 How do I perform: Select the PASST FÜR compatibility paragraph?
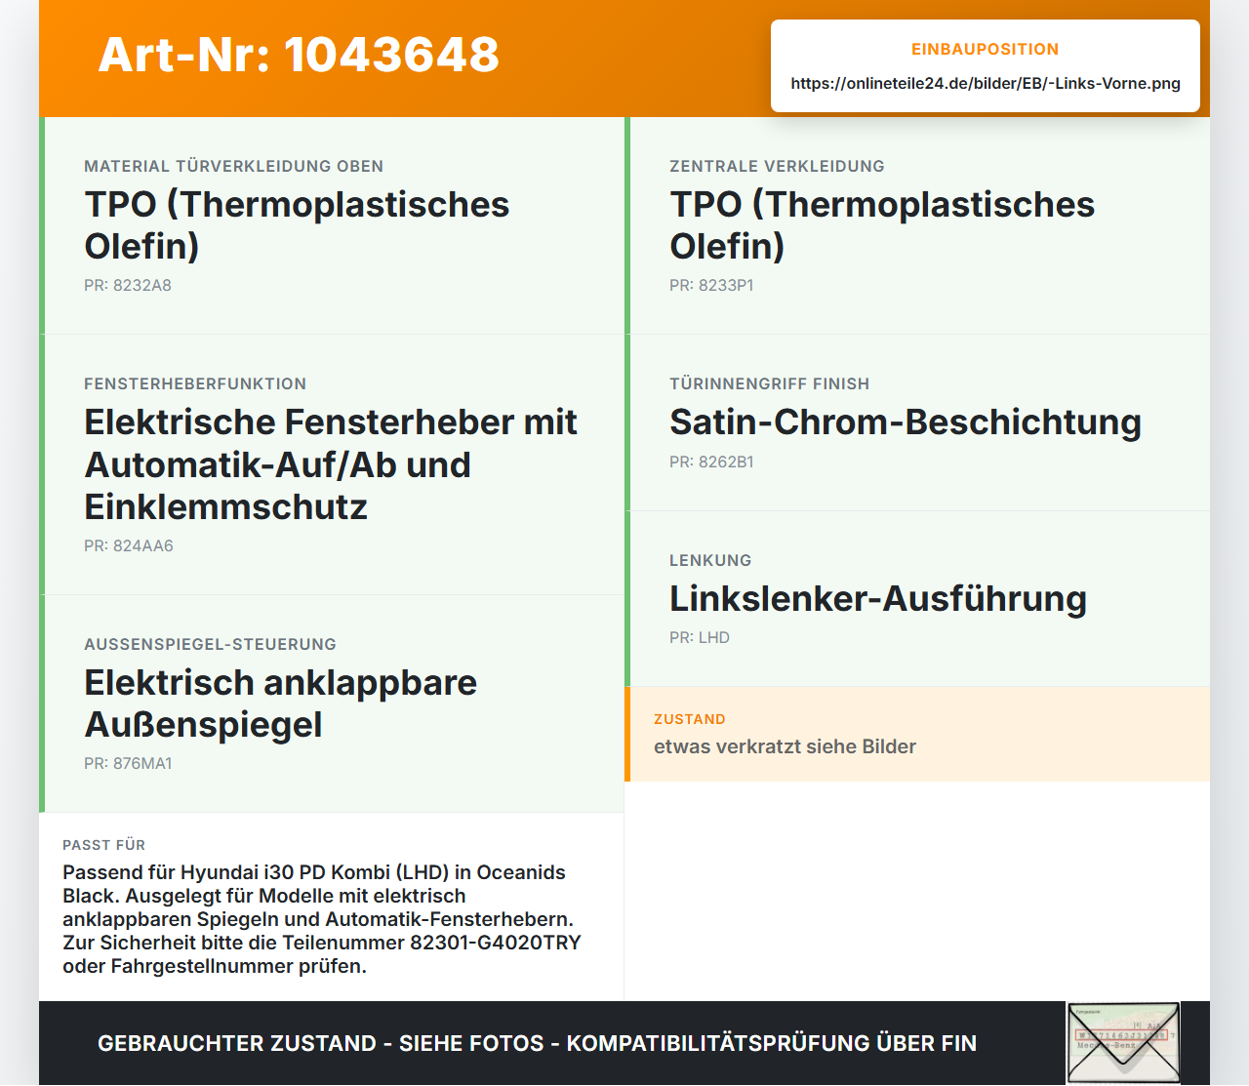click(322, 919)
